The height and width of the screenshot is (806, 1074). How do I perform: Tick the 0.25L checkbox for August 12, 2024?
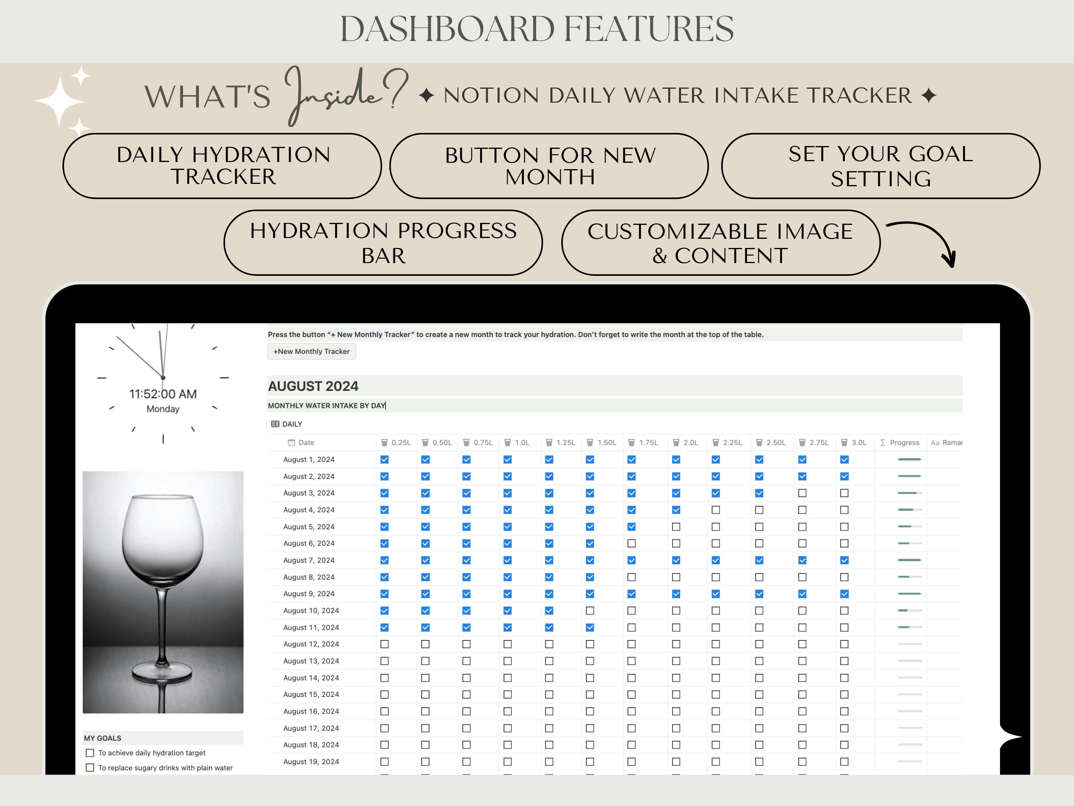(x=384, y=644)
